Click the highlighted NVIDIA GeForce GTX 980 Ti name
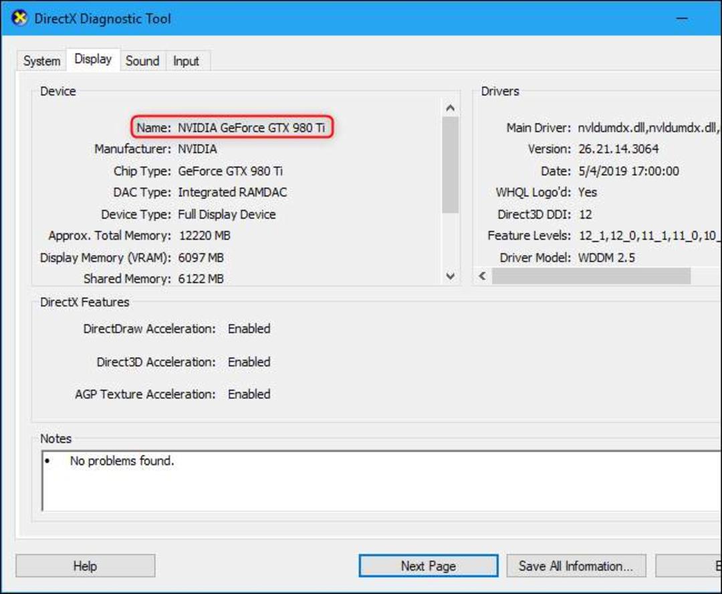The width and height of the screenshot is (722, 594). (251, 128)
